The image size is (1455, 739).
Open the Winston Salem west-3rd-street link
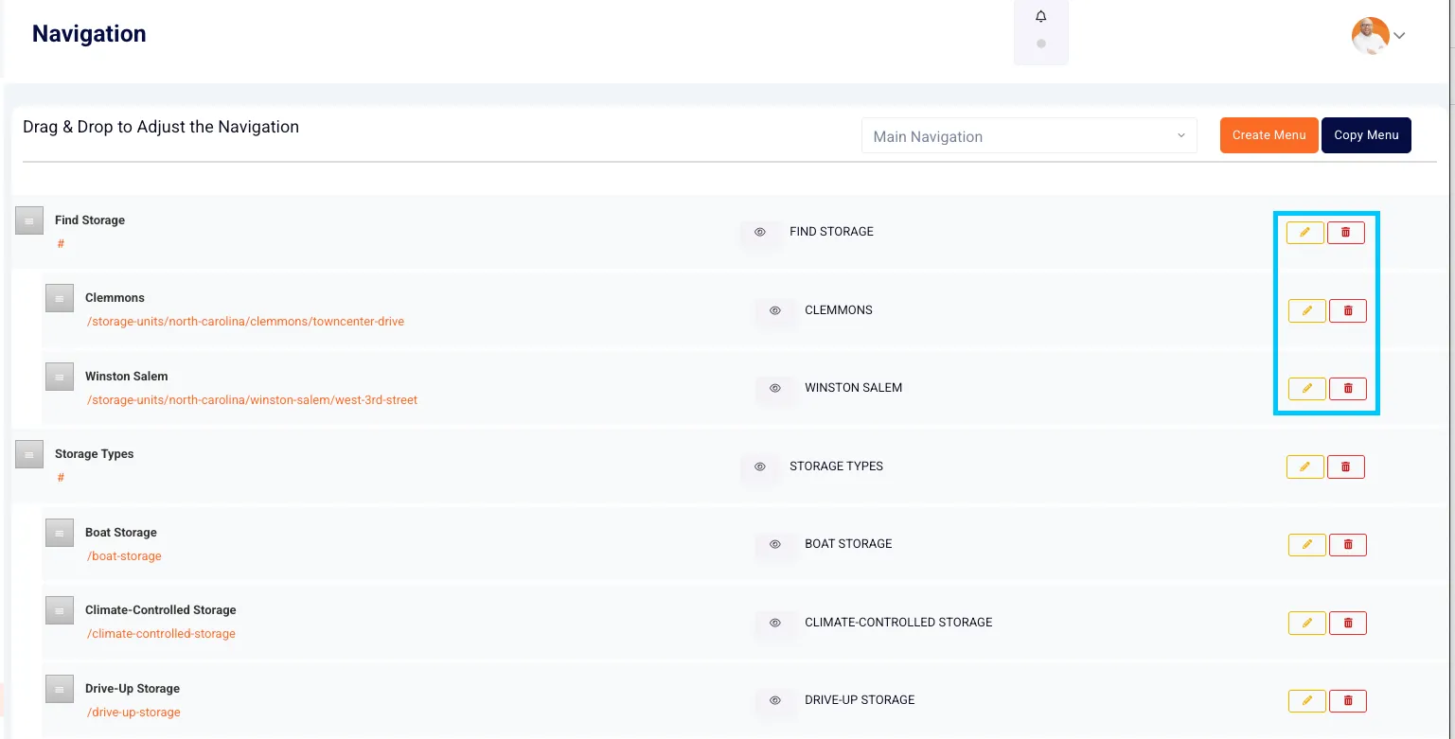252,400
